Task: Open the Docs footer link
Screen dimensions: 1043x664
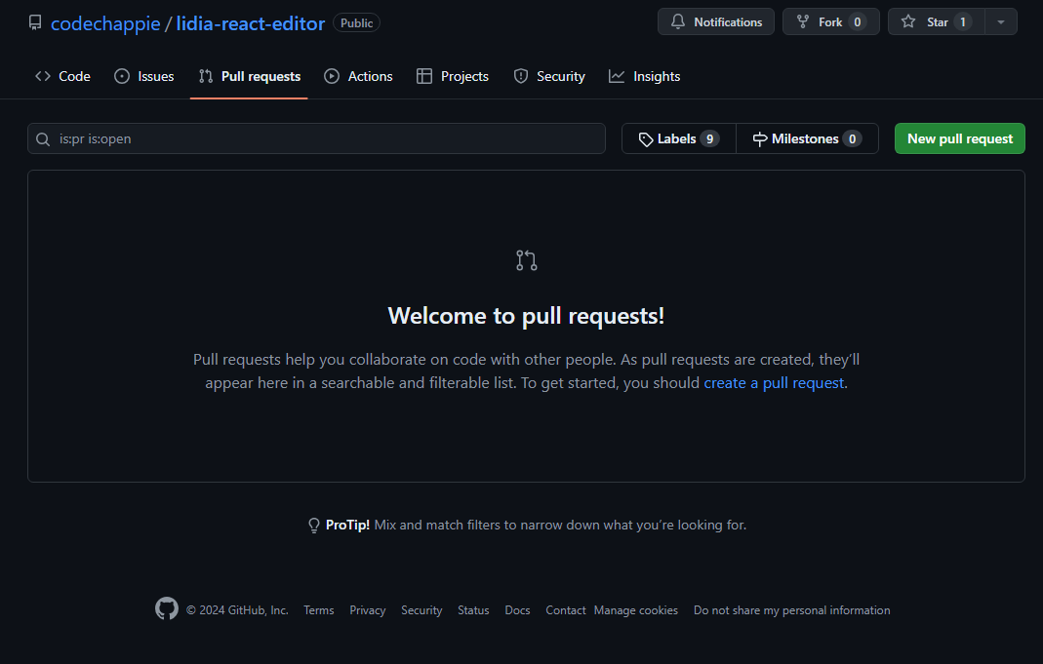Action: point(517,610)
